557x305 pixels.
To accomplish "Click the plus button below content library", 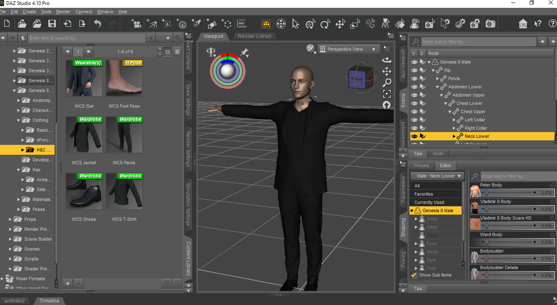I will point(68,283).
